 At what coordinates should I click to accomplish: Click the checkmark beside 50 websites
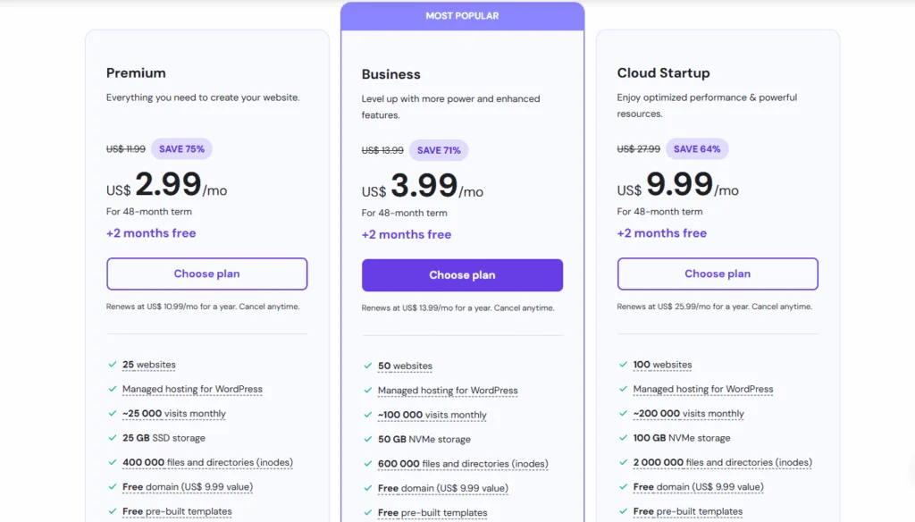coord(367,366)
